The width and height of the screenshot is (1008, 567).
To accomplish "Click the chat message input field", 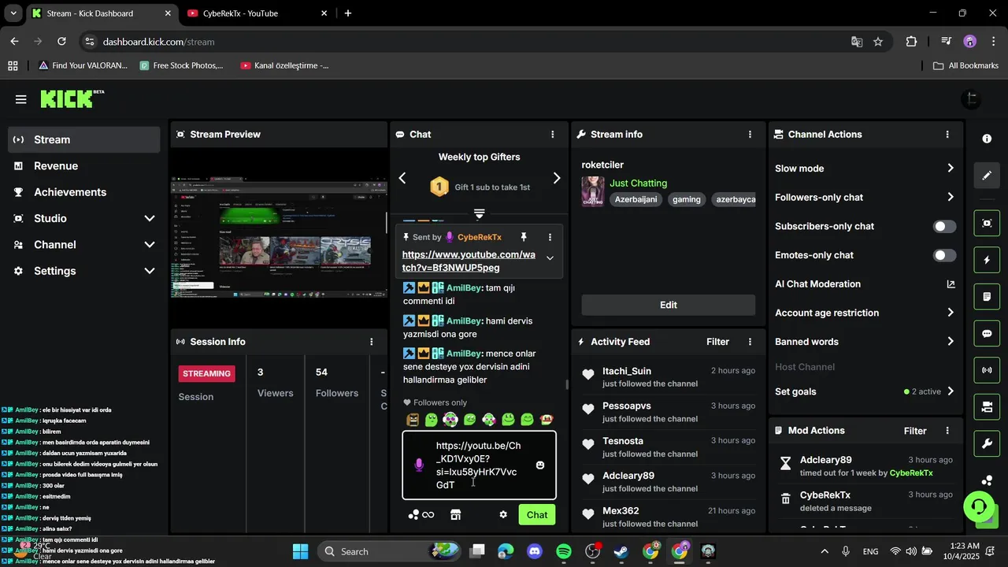I will 479,465.
